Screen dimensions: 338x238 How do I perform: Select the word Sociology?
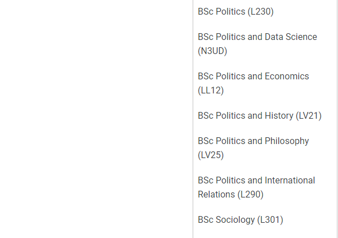235,220
